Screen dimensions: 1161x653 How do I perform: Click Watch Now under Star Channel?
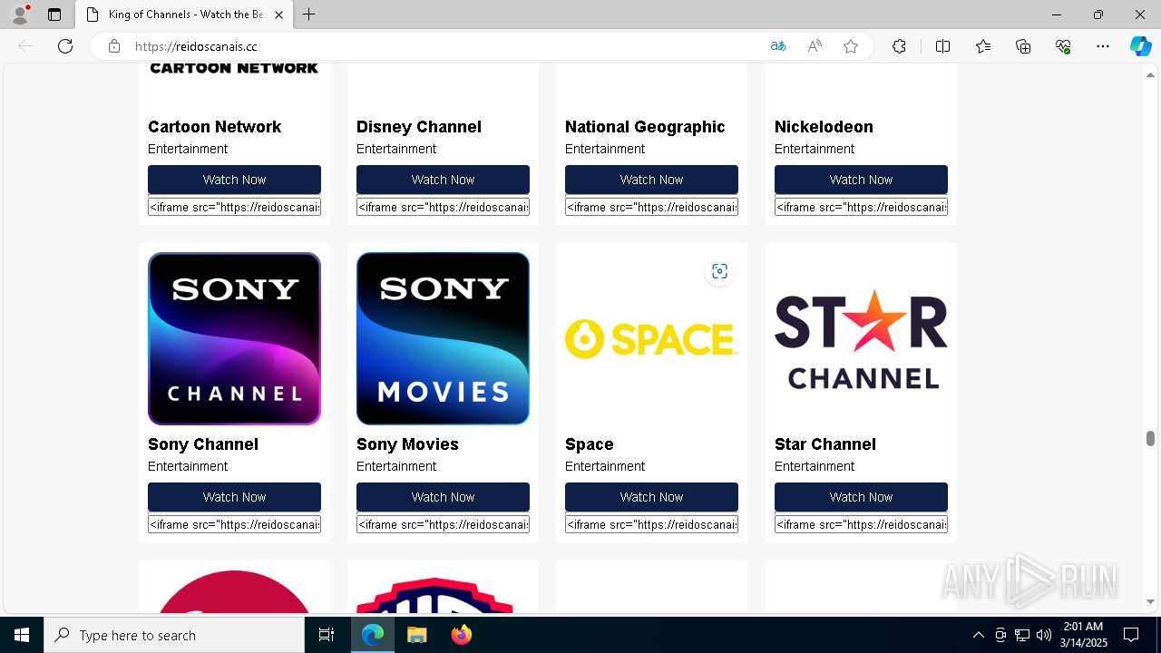coord(861,497)
